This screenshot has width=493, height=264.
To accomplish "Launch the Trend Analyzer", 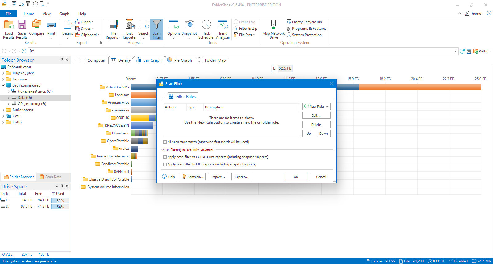I will [223, 29].
